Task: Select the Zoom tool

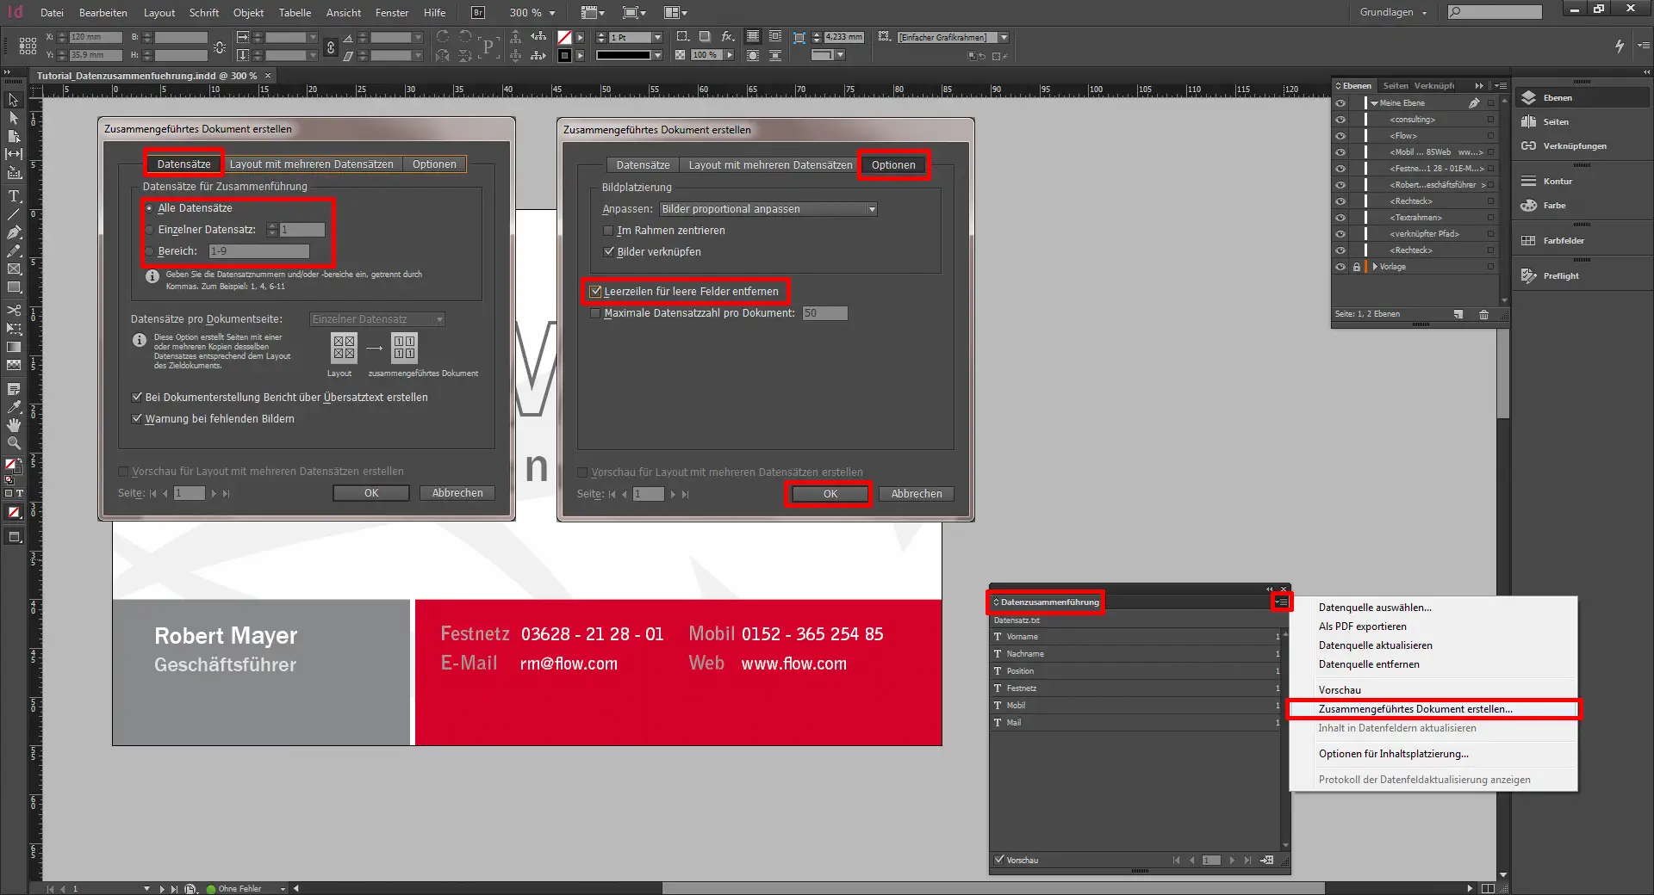Action: [x=14, y=443]
